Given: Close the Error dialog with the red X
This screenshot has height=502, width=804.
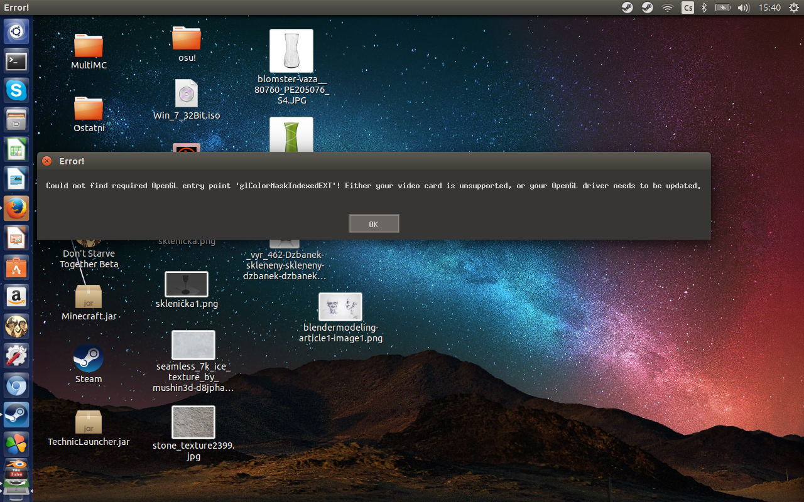Looking at the screenshot, I should pos(46,161).
